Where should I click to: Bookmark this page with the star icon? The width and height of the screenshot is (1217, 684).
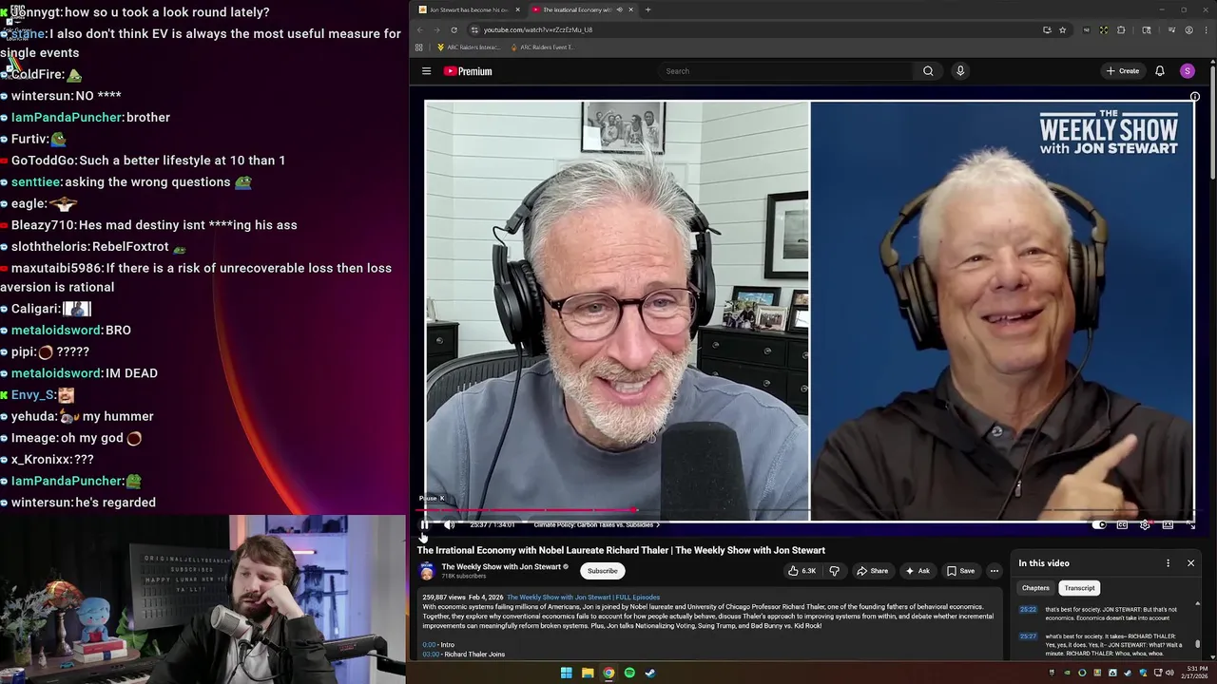[x=1062, y=29]
